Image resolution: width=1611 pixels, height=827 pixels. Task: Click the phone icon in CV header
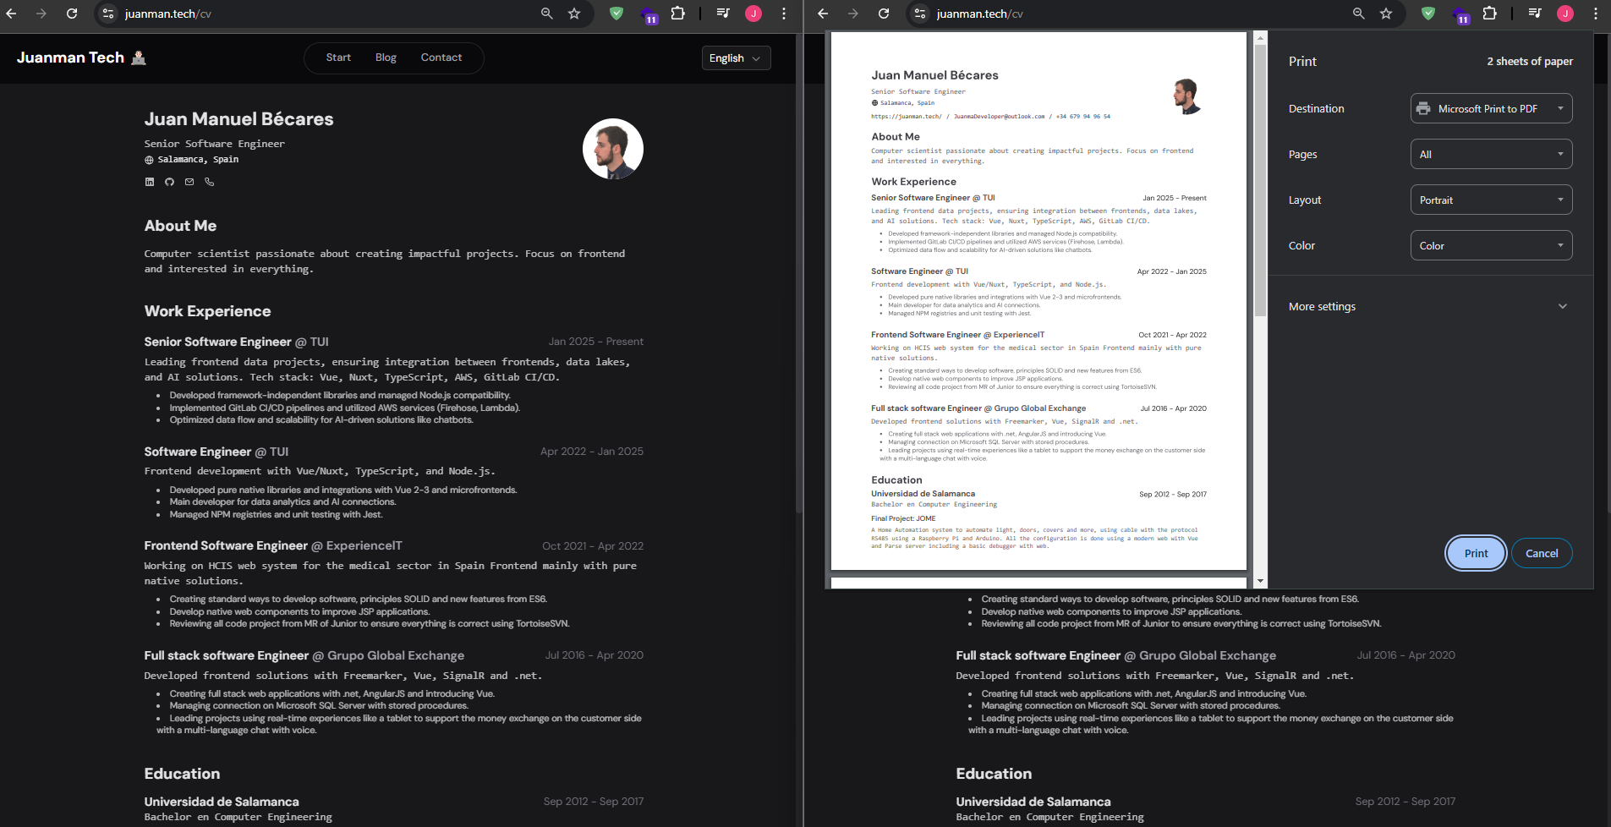pos(210,182)
